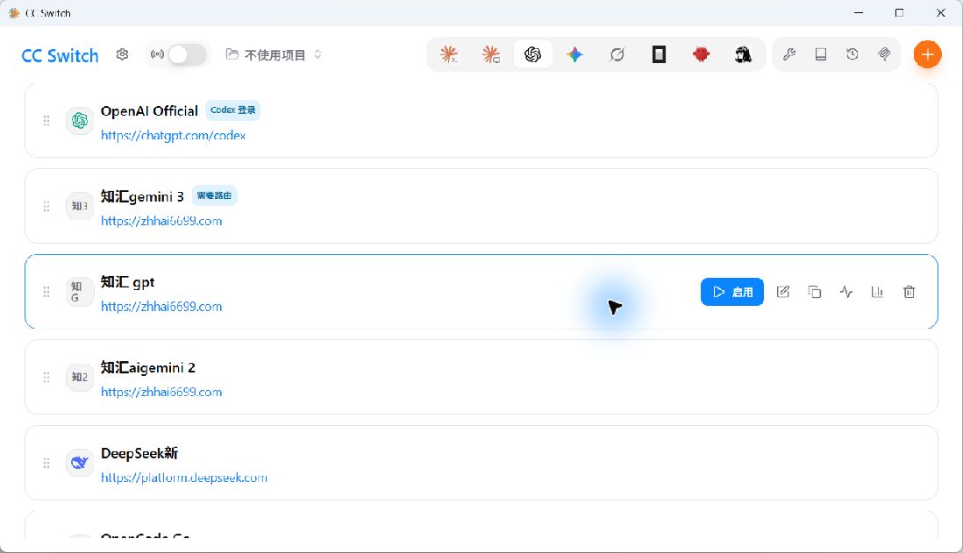Viewport: 963px width, 553px height.
Task: Select the red creature app tab
Action: [701, 54]
